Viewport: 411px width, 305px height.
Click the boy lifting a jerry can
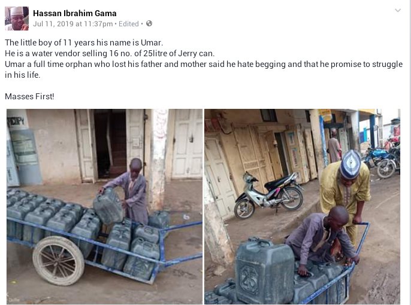coord(133,191)
